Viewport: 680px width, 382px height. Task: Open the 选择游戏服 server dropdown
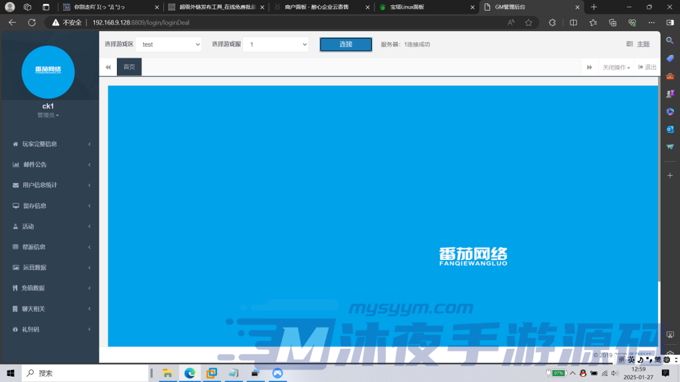[x=276, y=44]
